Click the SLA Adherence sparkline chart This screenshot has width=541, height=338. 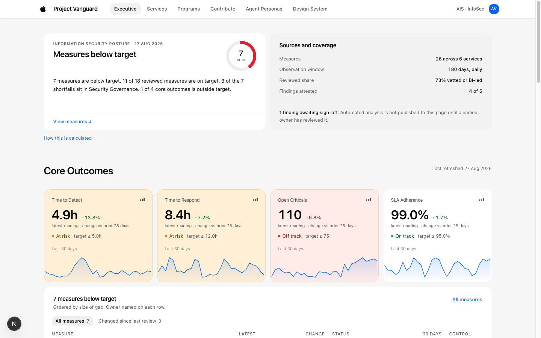coord(437,268)
